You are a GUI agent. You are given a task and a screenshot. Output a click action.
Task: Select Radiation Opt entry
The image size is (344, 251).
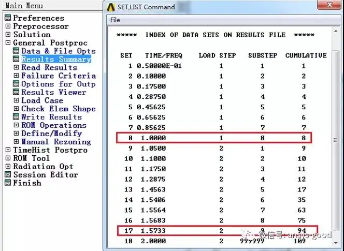43,166
